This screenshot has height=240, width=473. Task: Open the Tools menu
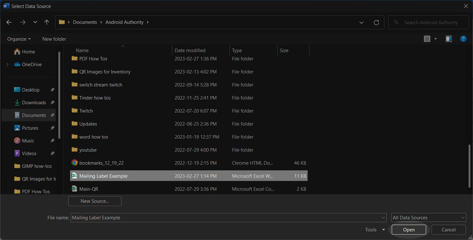[374, 230]
